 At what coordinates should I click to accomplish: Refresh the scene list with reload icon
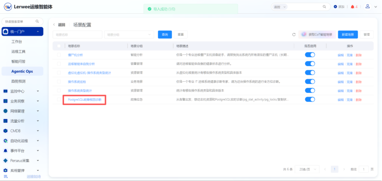294,35
